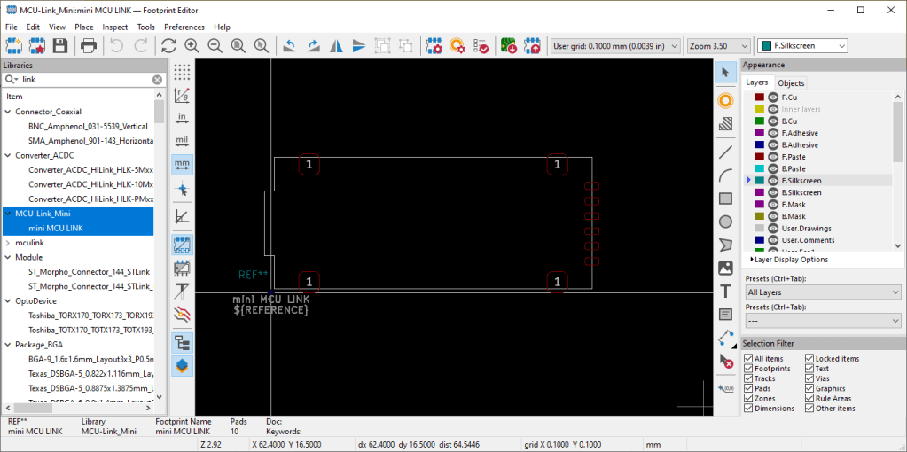Select the Add Text tool
Screen dimensions: 907x452
[725, 291]
